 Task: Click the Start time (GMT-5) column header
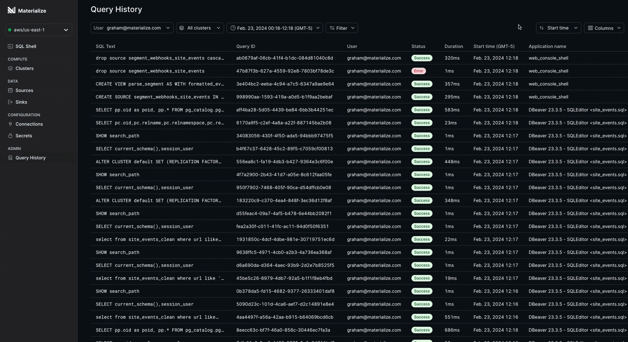pyautogui.click(x=494, y=46)
